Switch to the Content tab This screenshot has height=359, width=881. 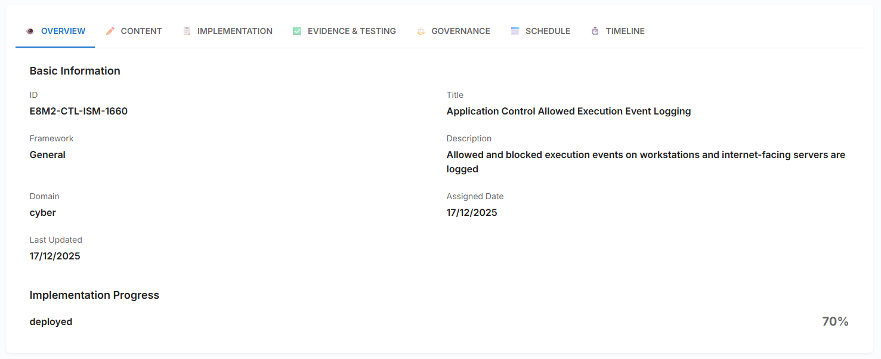click(141, 31)
